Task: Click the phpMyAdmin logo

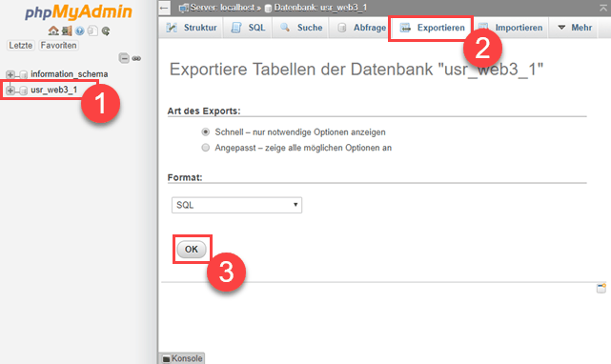Action: coord(78,11)
